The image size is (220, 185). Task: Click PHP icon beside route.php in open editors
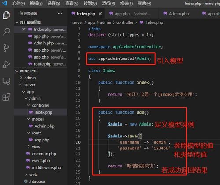tap(30, 64)
